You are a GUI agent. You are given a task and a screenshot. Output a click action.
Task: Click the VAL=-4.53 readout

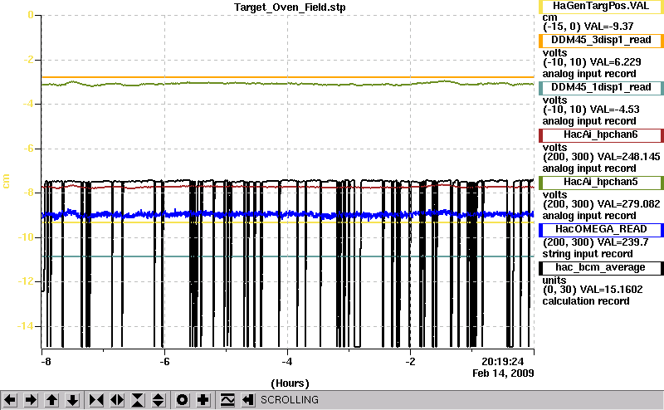pos(614,110)
